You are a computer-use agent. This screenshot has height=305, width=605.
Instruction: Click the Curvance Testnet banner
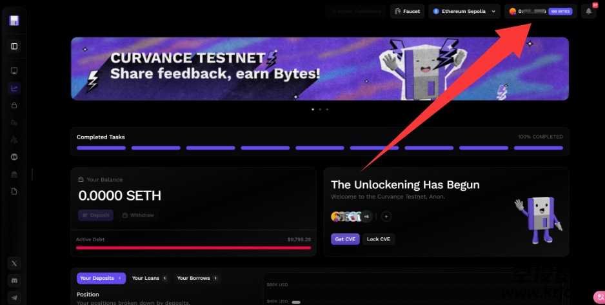pos(319,68)
